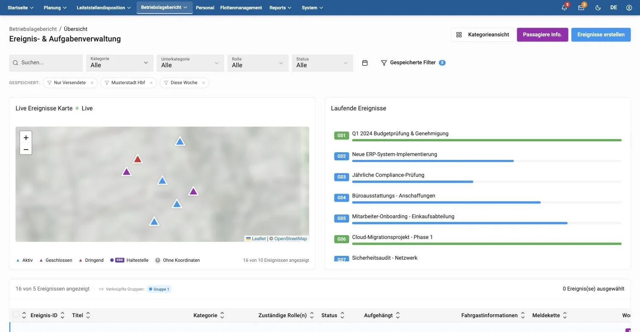Click the bottommost blue map marker

[154, 221]
